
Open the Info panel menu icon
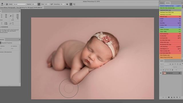[19, 11]
